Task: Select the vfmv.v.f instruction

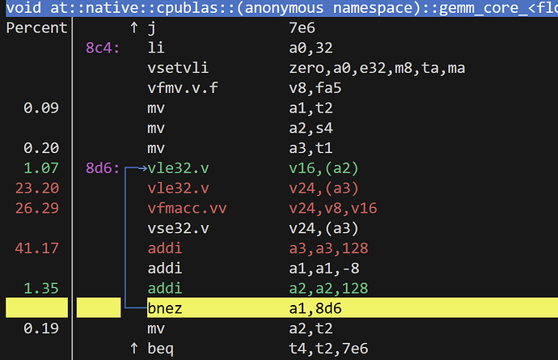Action: (182, 88)
